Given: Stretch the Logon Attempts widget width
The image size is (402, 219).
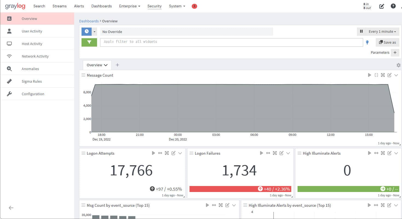Looking at the screenshot, I should coord(160,153).
